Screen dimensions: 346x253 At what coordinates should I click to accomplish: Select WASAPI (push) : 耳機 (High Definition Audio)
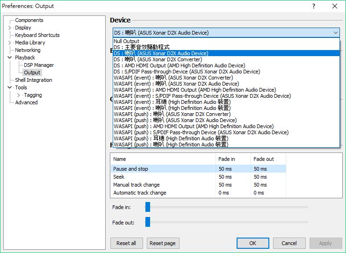226,138
